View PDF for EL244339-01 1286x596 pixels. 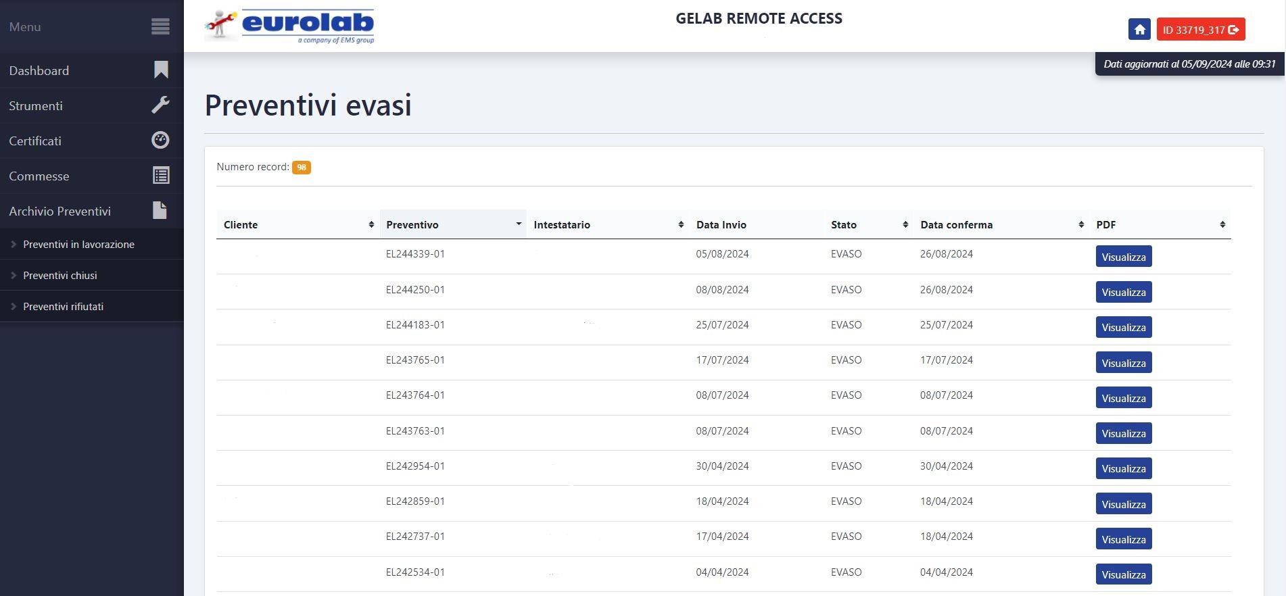(1124, 257)
